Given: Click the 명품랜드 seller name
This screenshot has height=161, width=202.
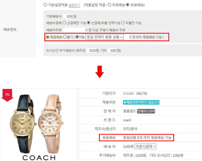Looking at the screenshot, I should pos(130,111).
